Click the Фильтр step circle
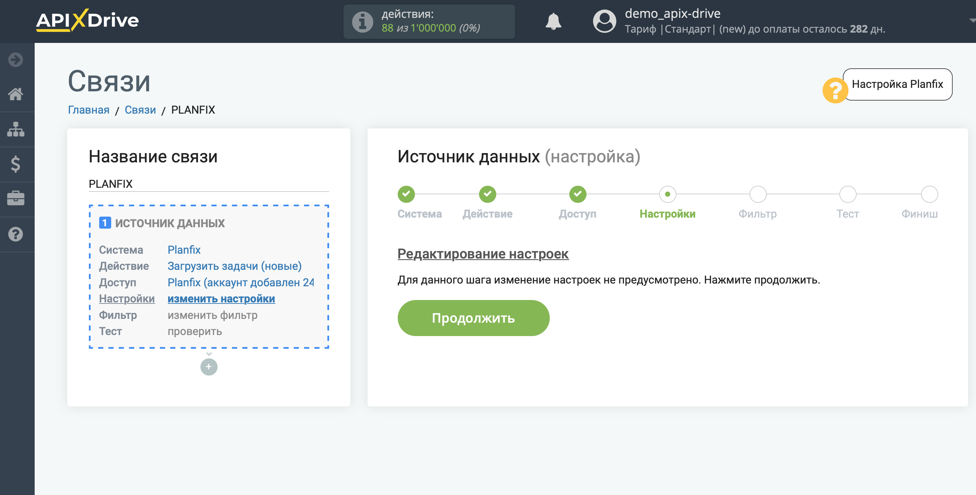The height and width of the screenshot is (495, 976). (758, 194)
